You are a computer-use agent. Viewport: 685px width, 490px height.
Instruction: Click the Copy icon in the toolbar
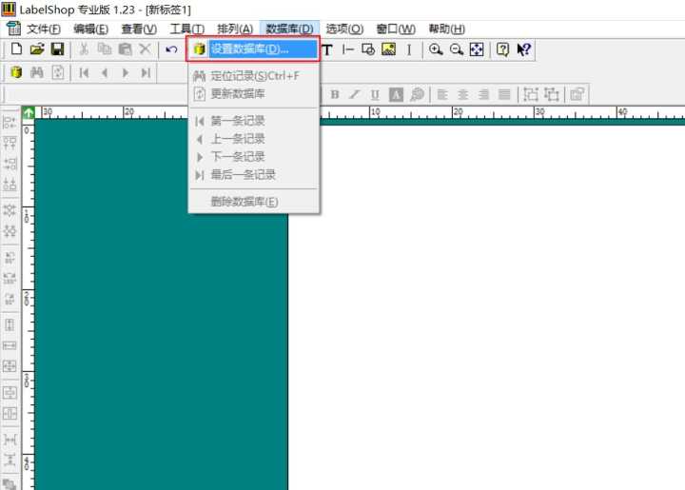point(104,49)
